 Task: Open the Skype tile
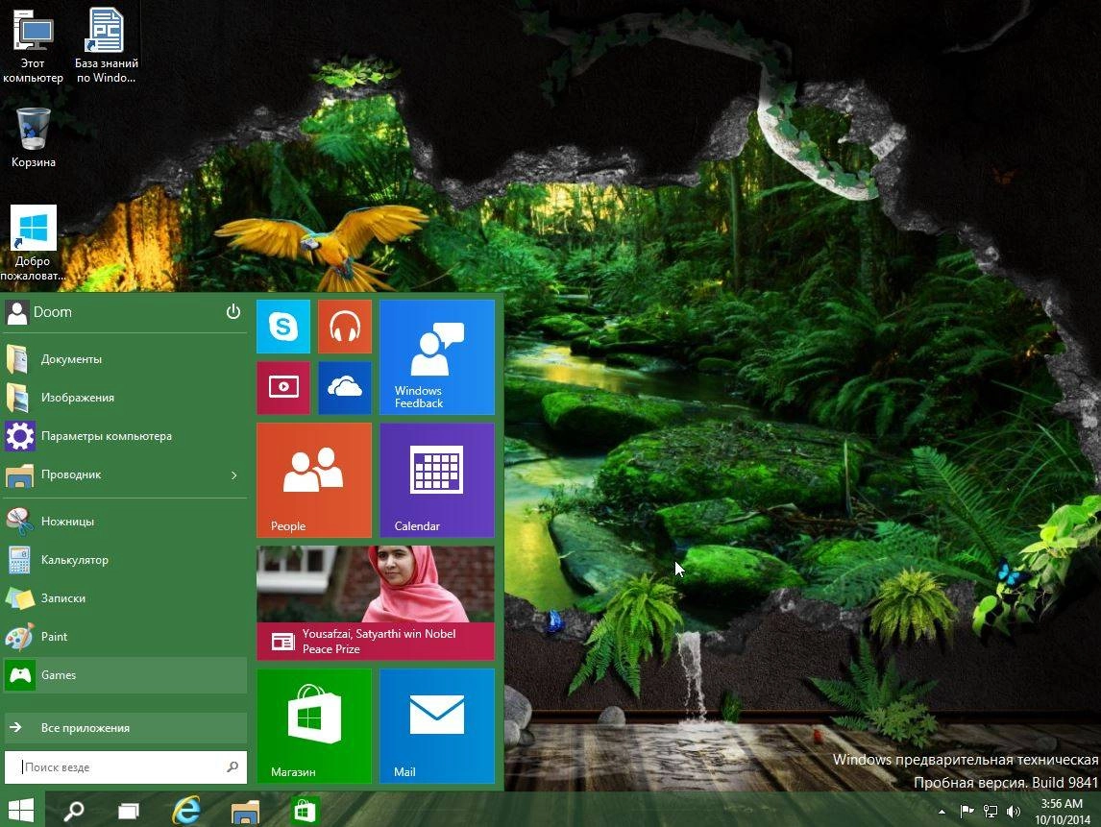point(283,327)
